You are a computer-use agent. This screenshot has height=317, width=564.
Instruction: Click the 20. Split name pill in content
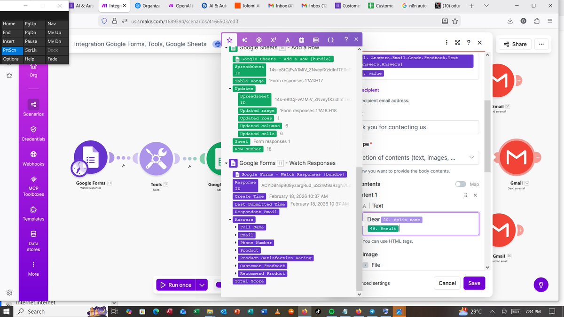click(x=402, y=219)
